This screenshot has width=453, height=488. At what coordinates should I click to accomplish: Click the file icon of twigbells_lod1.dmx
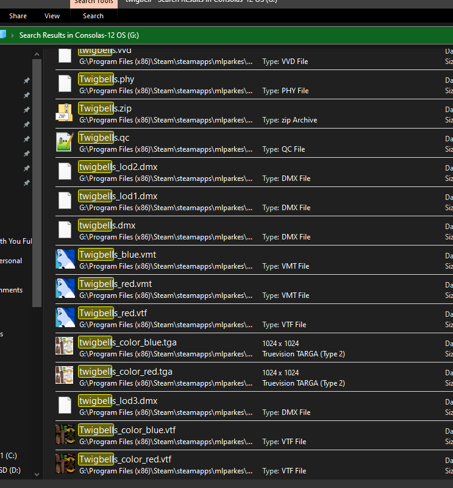click(65, 200)
